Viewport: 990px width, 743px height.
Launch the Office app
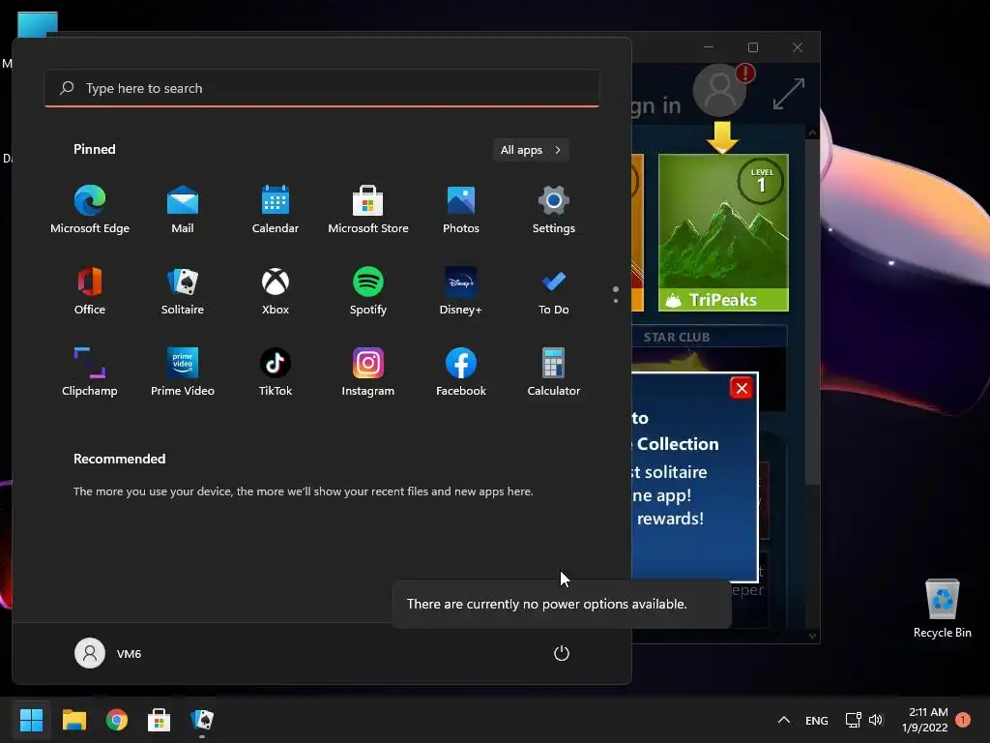coord(90,291)
